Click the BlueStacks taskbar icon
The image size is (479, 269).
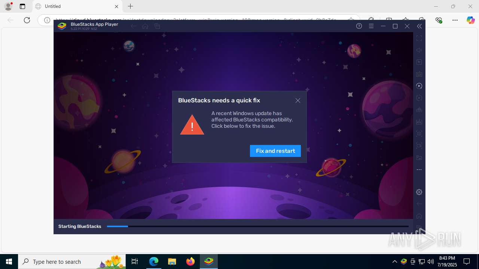209,262
